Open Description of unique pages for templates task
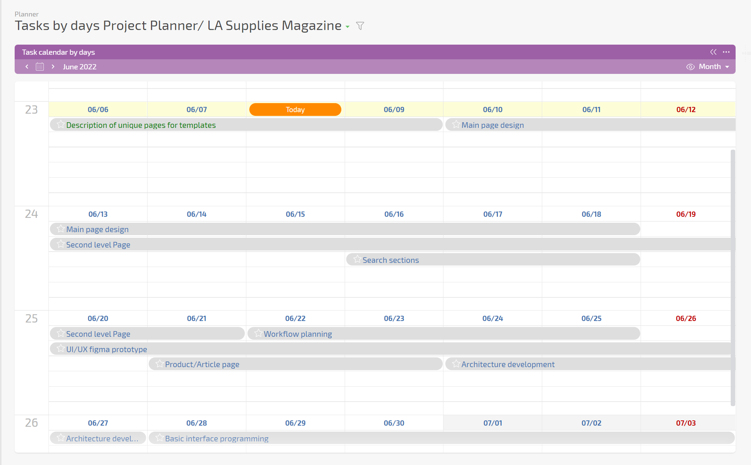The width and height of the screenshot is (751, 465). [141, 125]
